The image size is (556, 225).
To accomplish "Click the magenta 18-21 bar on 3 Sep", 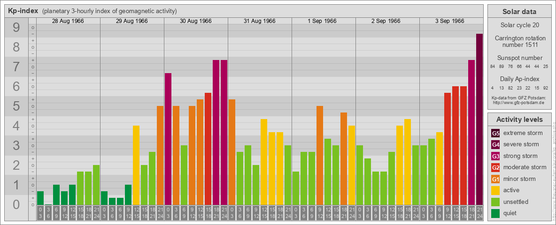I will click(471, 132).
